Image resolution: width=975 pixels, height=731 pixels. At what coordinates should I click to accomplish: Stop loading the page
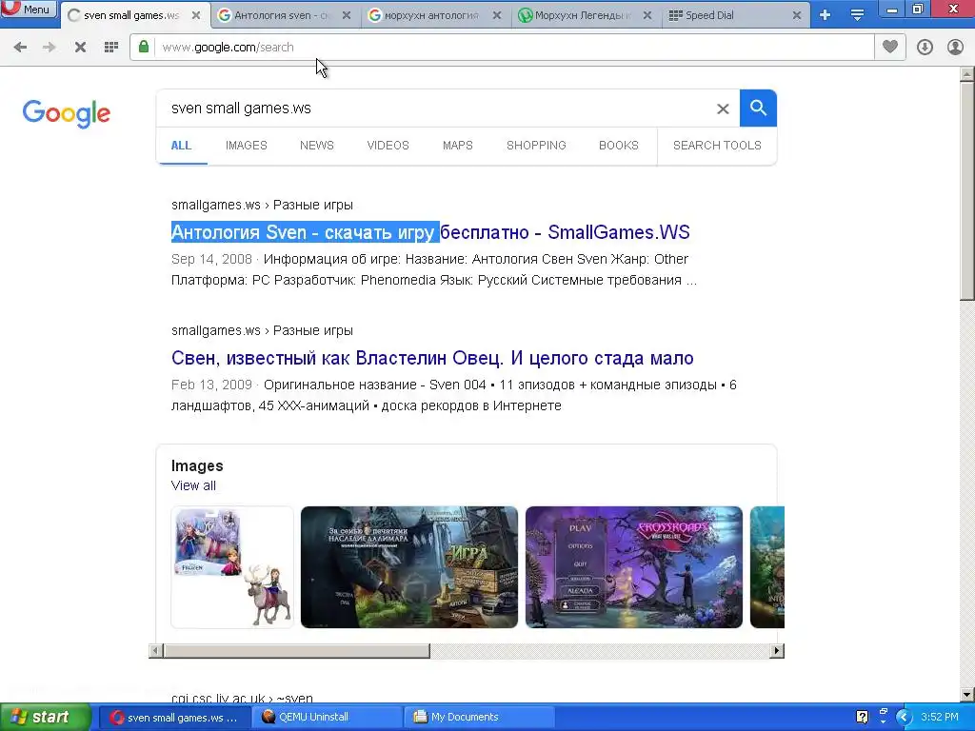pos(80,47)
